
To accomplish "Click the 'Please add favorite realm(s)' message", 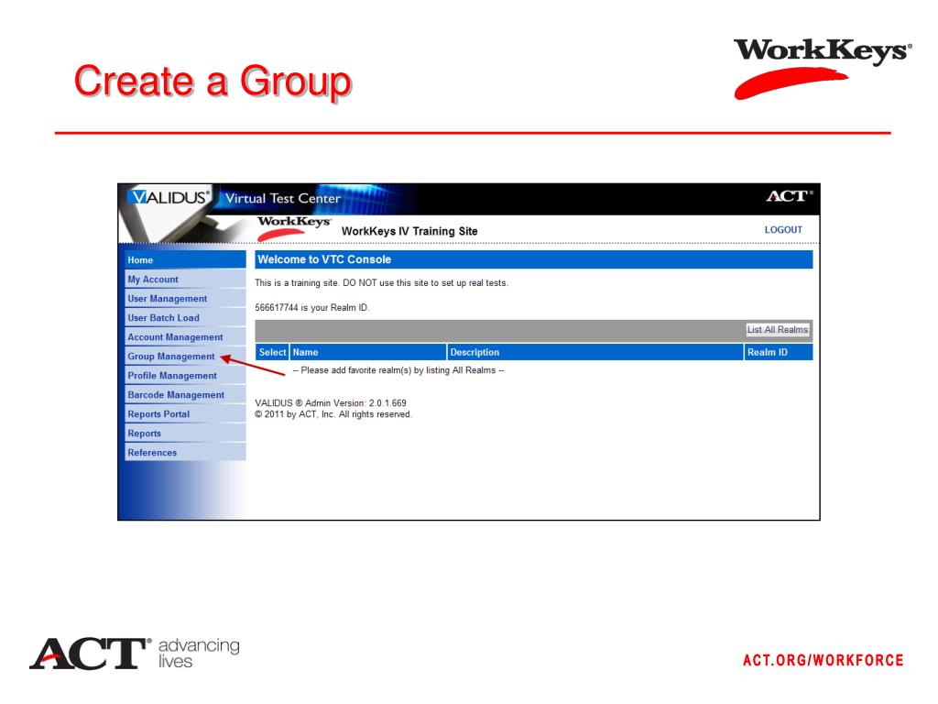I will click(x=398, y=370).
